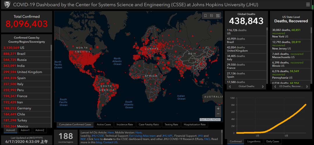314x145 pixels.
Task: Select the Massachusetts US deaths entry
Action: click(x=290, y=55)
